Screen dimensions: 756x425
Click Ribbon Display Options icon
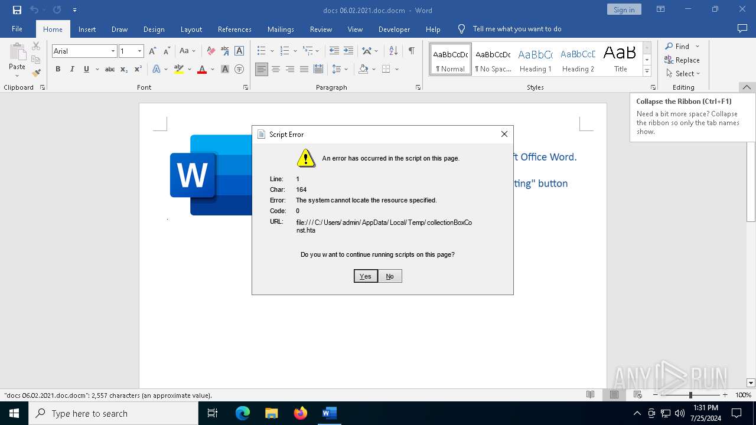(661, 9)
